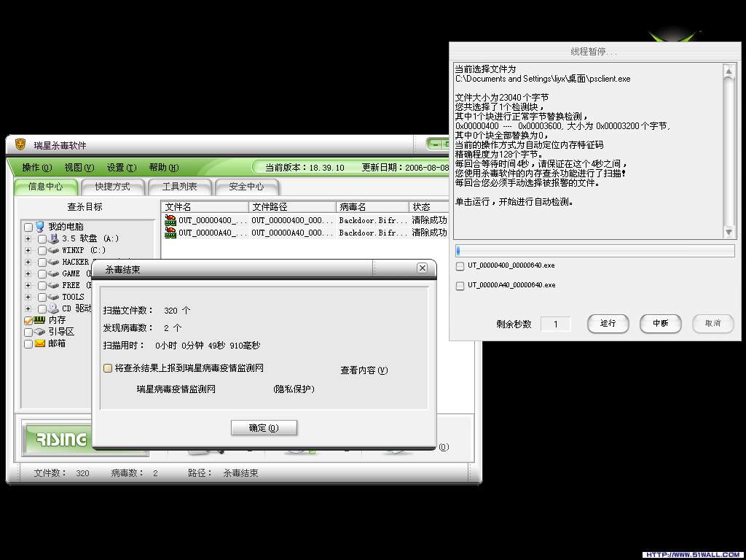The image size is (746, 560).
Task: Open the 操作(O) menu
Action: [x=36, y=168]
